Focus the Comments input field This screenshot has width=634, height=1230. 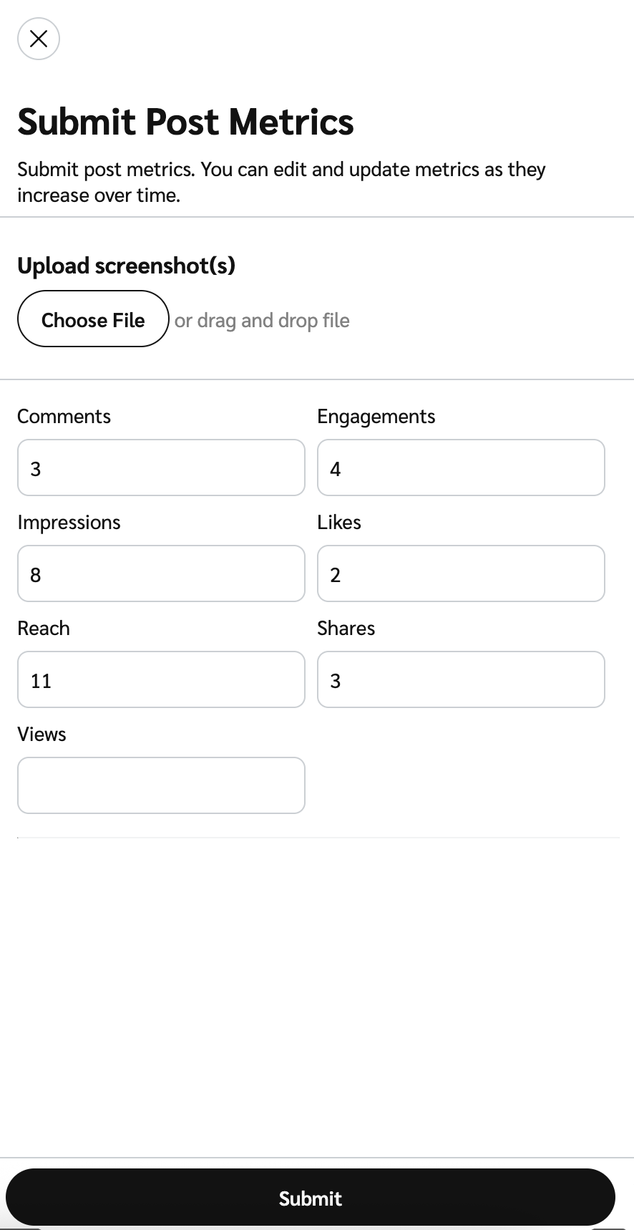[161, 468]
